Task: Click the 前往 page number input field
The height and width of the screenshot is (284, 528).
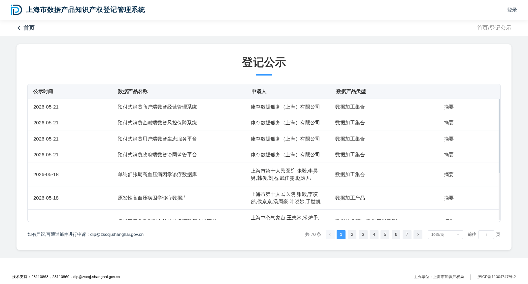Action: click(x=486, y=235)
